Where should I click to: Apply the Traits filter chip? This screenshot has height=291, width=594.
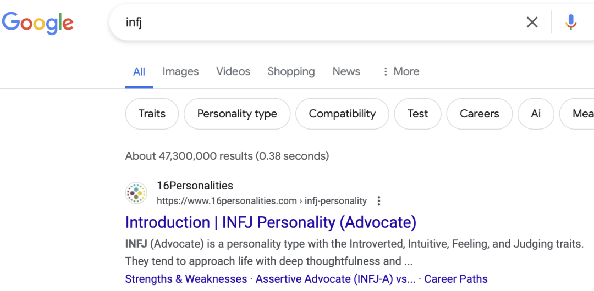152,114
